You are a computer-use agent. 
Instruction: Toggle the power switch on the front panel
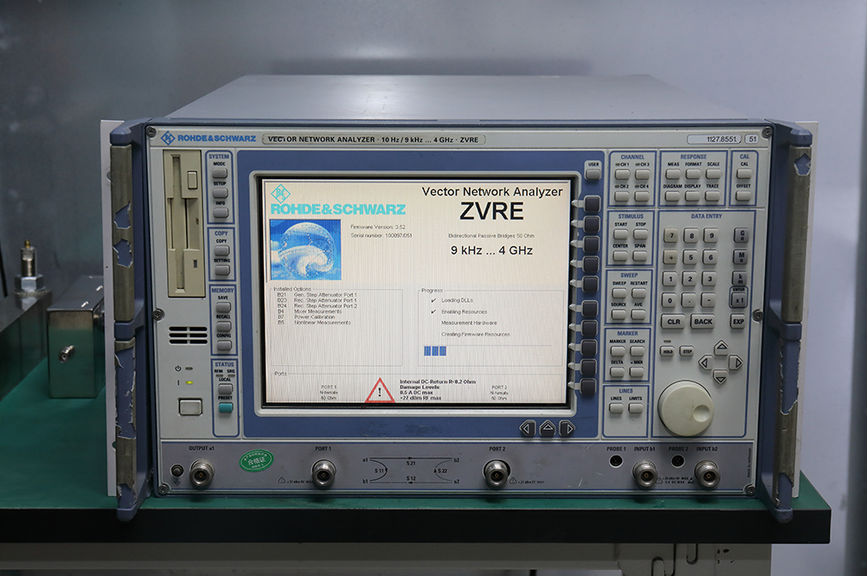(x=189, y=406)
